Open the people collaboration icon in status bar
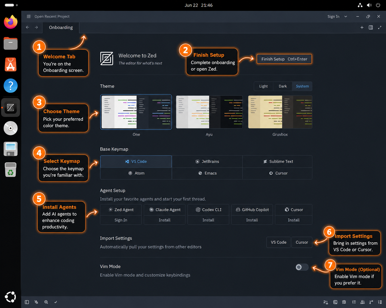The height and width of the screenshot is (308, 386). (363, 302)
